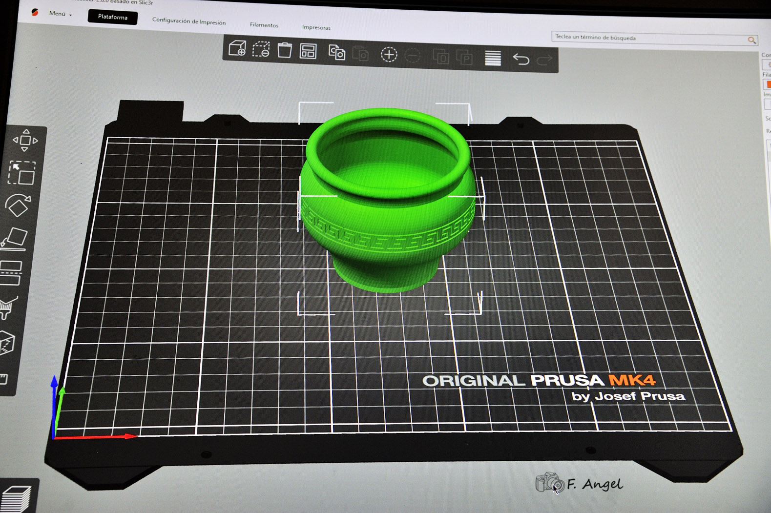The image size is (771, 513).
Task: Choose the Place on face tool
Action: pos(15,239)
